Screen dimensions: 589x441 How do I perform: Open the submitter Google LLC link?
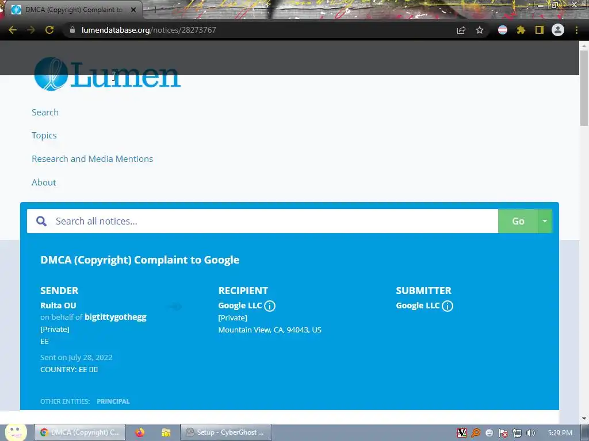[418, 305]
